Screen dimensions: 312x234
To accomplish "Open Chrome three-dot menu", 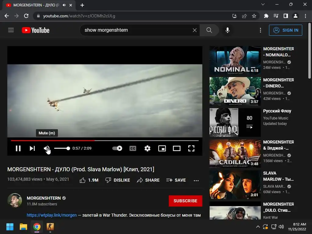I will [x=305, y=16].
